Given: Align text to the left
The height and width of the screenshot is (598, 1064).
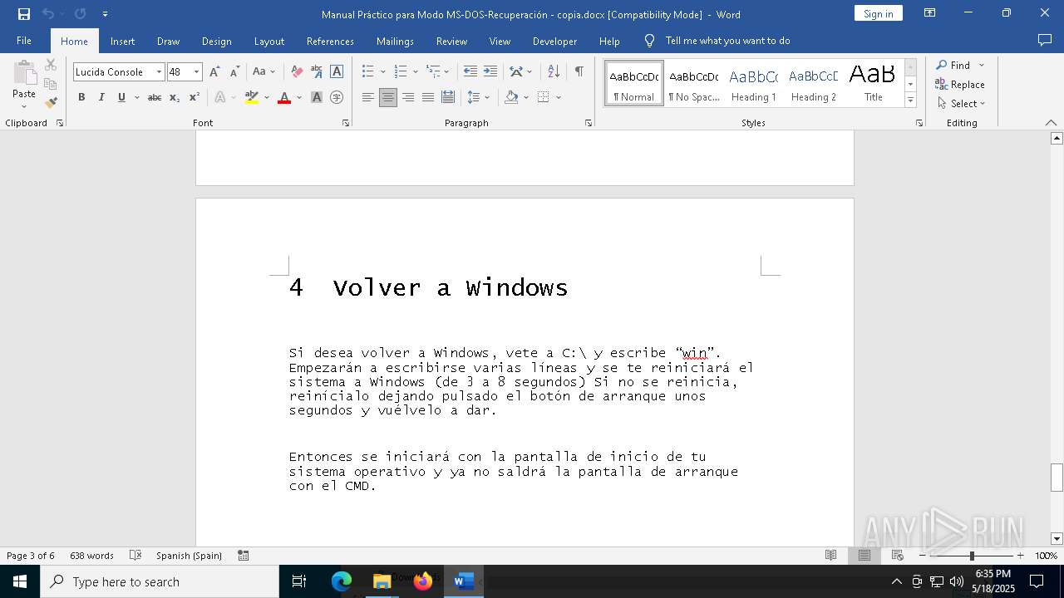Looking at the screenshot, I should pos(368,97).
